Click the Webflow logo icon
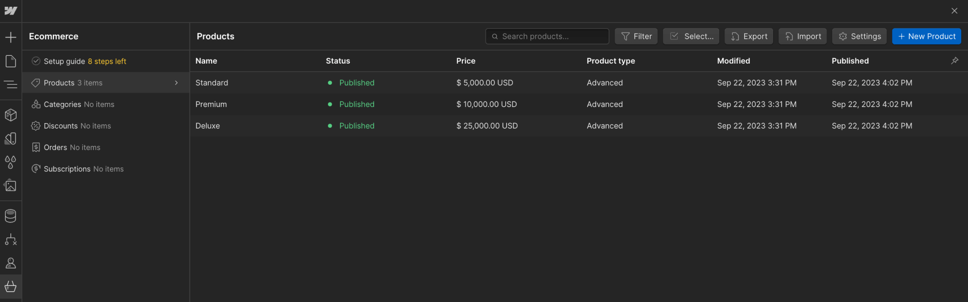Screen dimensions: 968x302 11,11
